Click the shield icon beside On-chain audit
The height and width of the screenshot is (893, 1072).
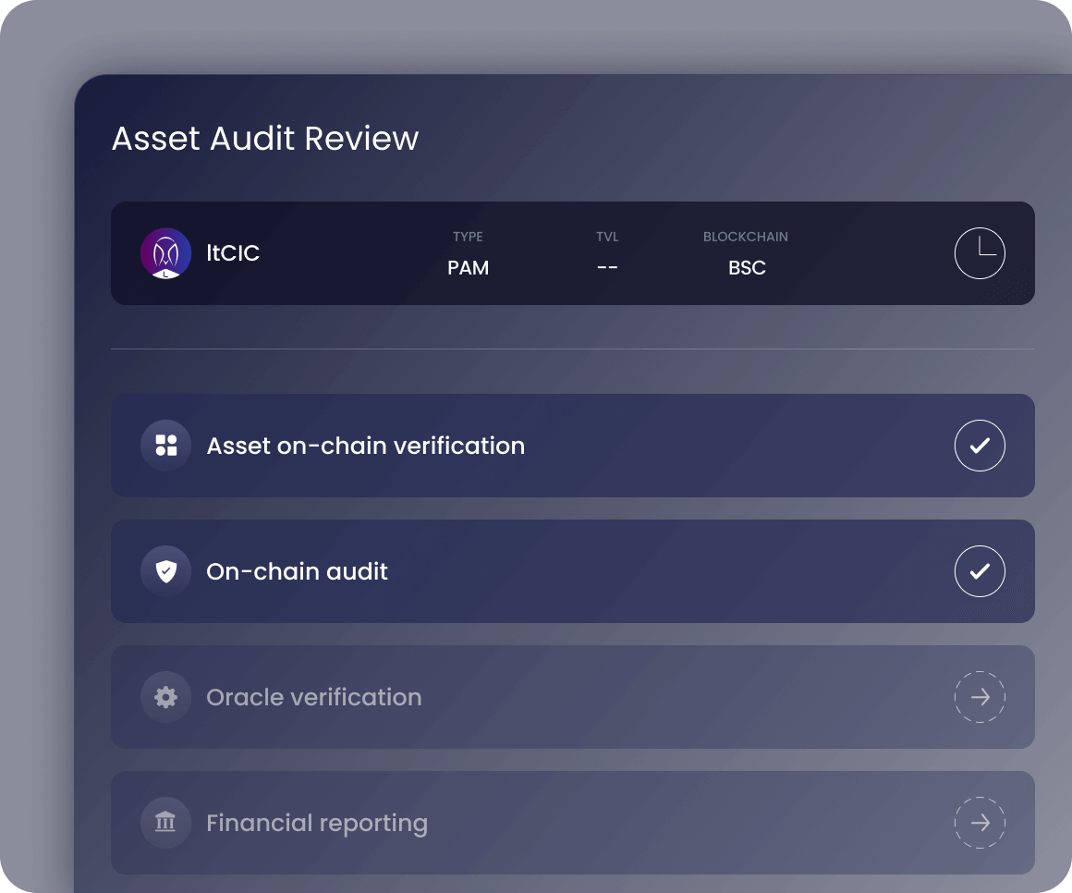[165, 571]
